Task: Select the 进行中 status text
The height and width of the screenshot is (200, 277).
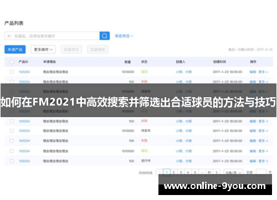Action: coord(146,161)
